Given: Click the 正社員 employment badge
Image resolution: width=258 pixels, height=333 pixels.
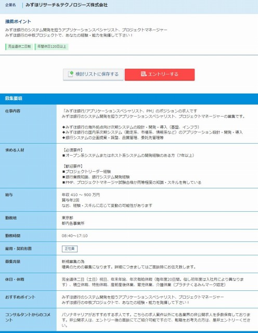Looking at the screenshot, I should point(70,249).
